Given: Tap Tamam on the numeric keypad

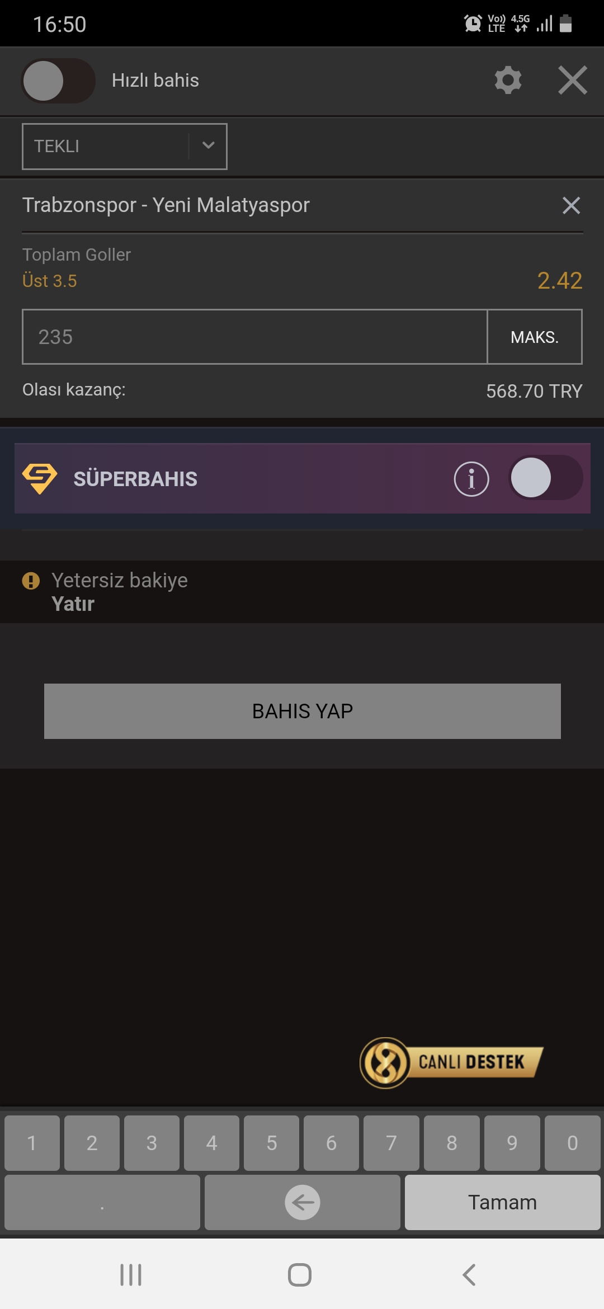Looking at the screenshot, I should point(503,1202).
